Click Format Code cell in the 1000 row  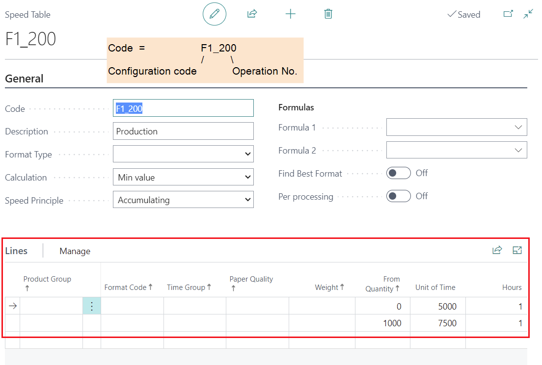click(132, 323)
